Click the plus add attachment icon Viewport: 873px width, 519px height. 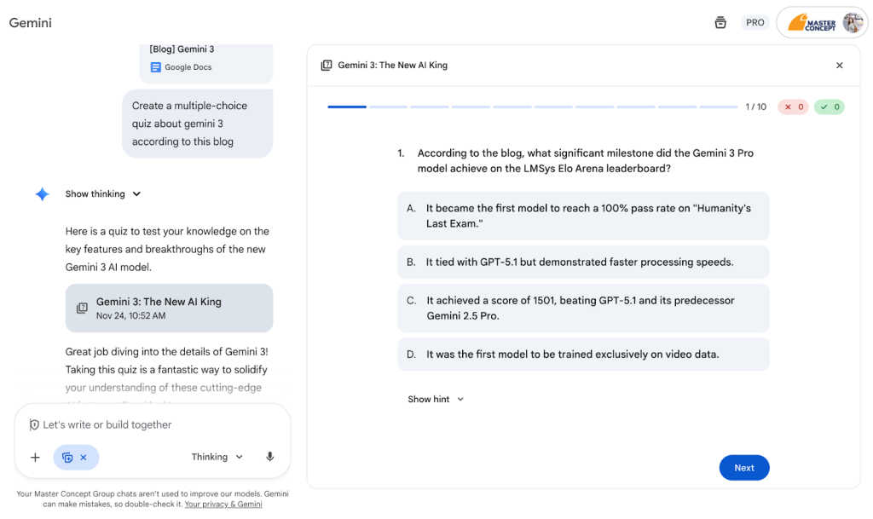coord(35,458)
